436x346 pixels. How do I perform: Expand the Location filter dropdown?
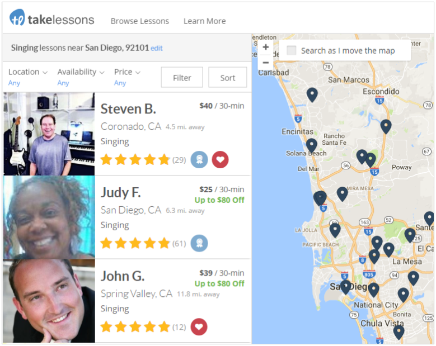point(28,72)
